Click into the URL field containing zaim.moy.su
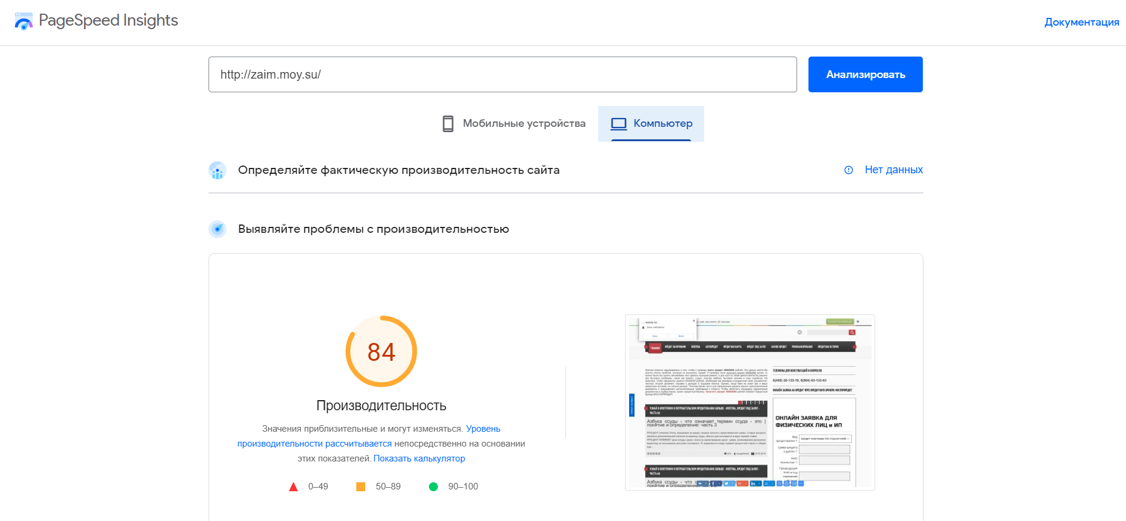Viewport: 1126px width, 521px height. (x=502, y=74)
